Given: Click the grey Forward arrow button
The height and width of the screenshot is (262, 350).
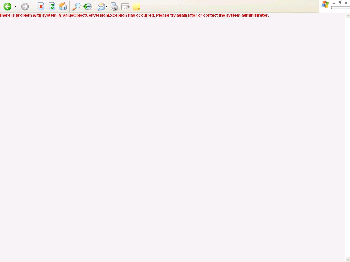Looking at the screenshot, I should click(x=25, y=6).
